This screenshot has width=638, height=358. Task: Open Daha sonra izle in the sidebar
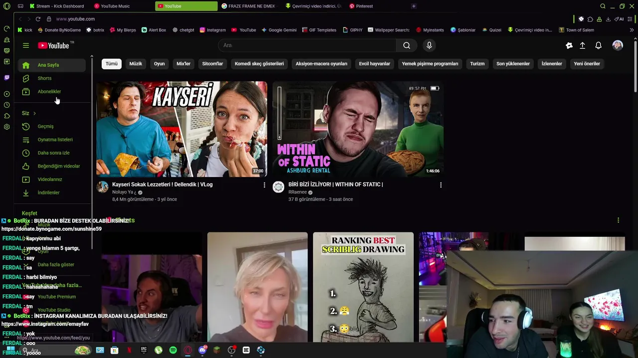click(x=52, y=153)
